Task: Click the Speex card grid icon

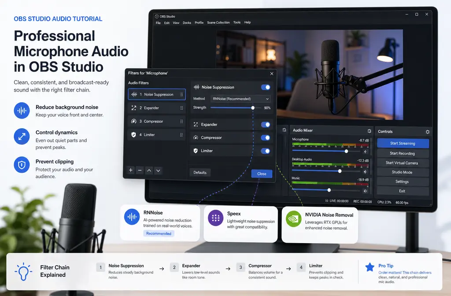Action: 215,218
